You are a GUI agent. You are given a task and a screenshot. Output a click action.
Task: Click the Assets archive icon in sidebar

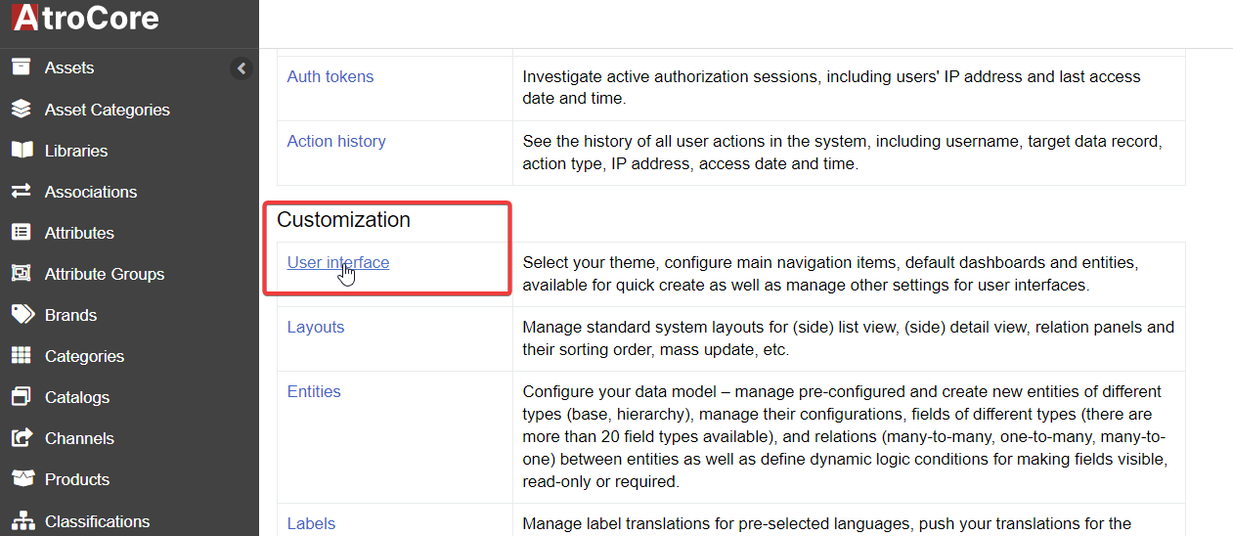point(22,67)
